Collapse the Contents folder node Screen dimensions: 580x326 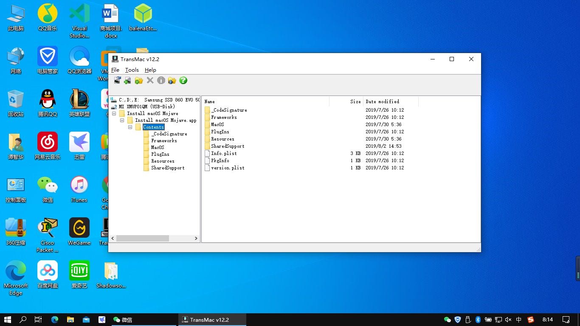coord(130,127)
